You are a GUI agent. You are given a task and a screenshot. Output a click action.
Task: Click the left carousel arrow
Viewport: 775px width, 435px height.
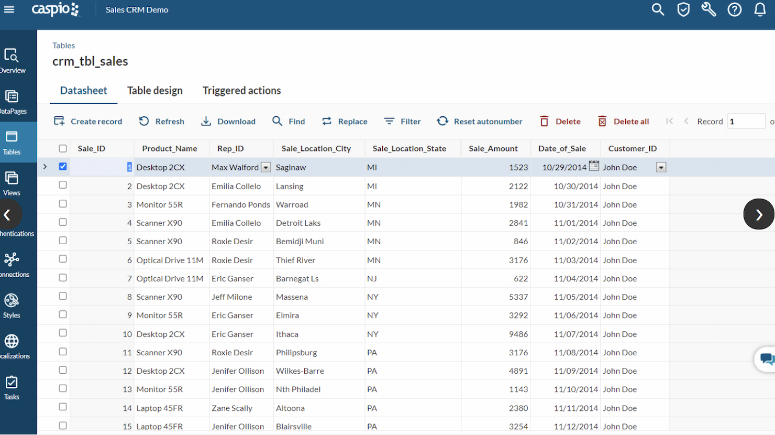[8, 214]
